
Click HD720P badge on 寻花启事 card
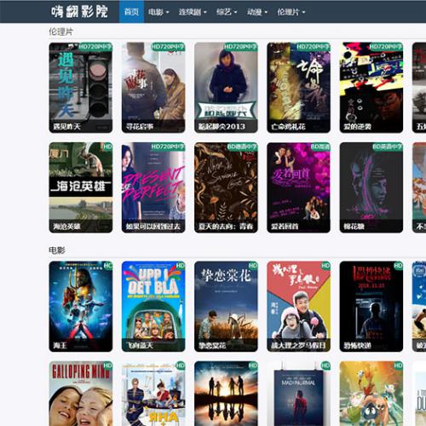click(168, 47)
